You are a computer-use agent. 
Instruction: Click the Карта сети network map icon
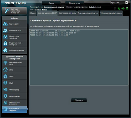coord(5,24)
